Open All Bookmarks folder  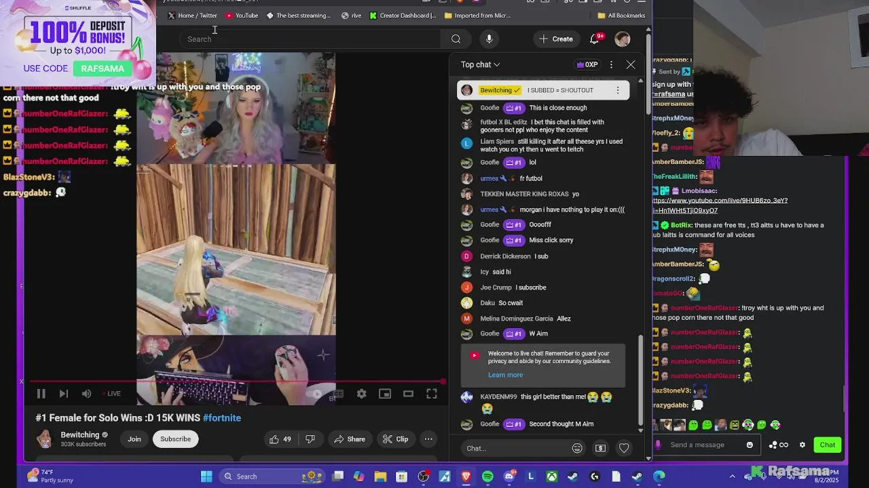coord(621,16)
